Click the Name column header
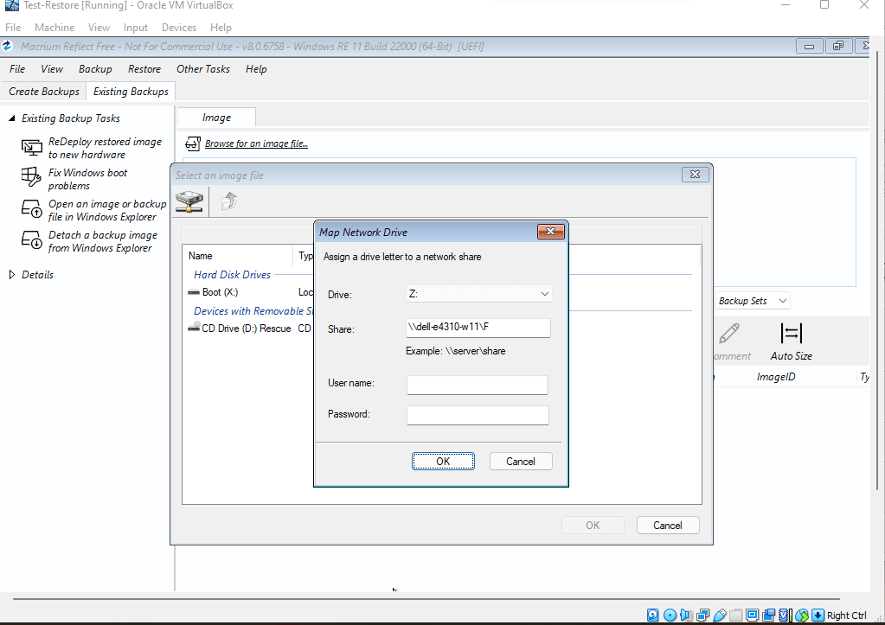This screenshot has width=885, height=625. tap(238, 256)
